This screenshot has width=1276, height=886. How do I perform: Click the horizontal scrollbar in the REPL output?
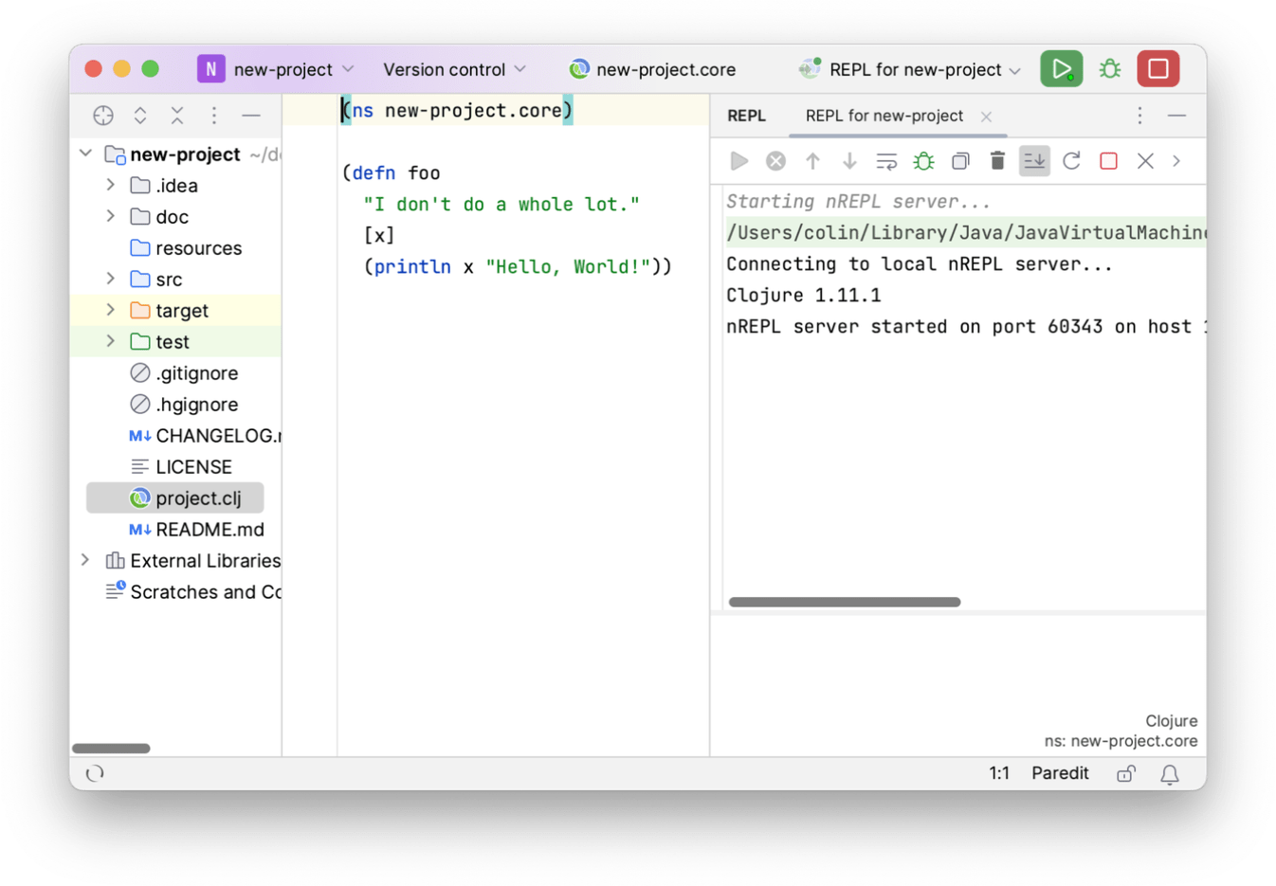845,602
